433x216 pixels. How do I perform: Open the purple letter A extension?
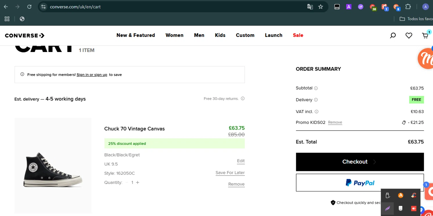(349, 7)
